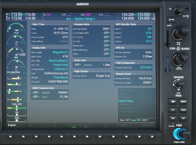This screenshot has width=196, height=145.
Task: Open the Weight Pounds selector
Action: 61,77
